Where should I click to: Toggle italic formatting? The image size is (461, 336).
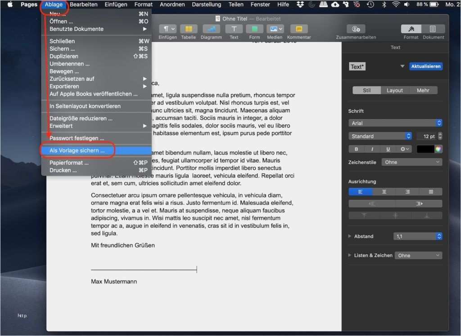(371, 149)
